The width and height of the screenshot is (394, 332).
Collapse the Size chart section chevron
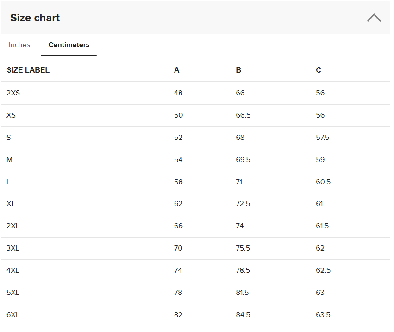(374, 18)
